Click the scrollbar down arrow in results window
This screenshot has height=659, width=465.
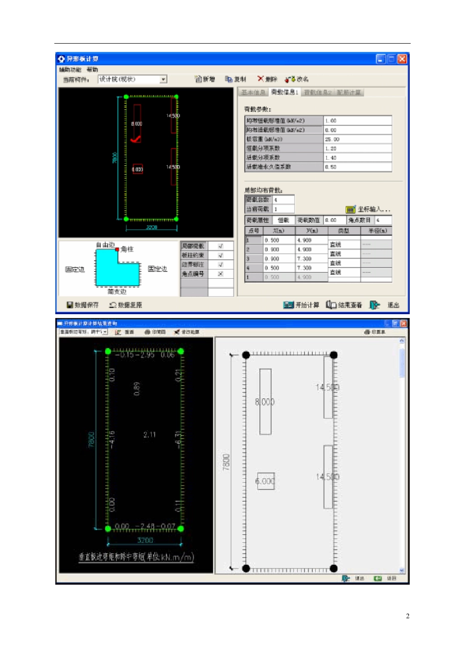402,570
